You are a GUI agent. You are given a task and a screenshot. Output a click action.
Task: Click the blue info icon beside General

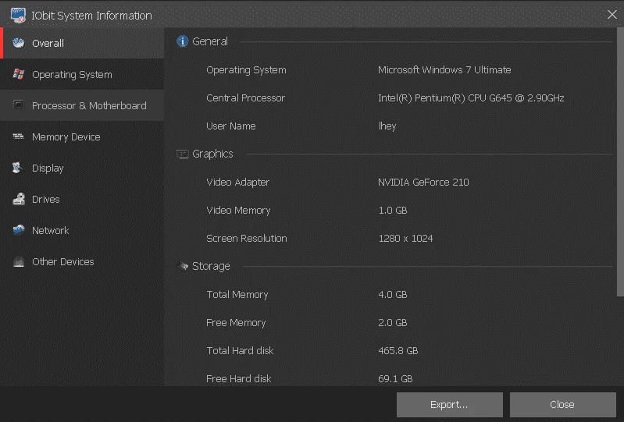tap(182, 41)
